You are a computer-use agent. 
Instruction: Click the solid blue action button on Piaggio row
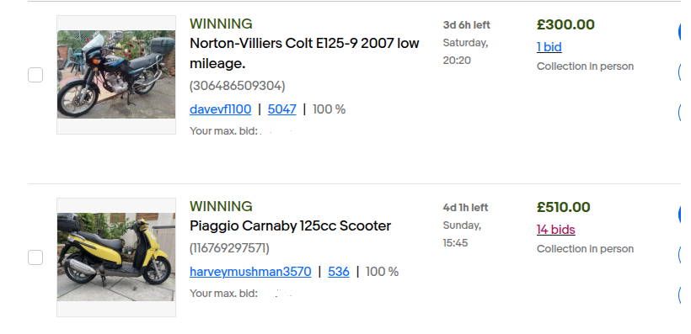684,215
